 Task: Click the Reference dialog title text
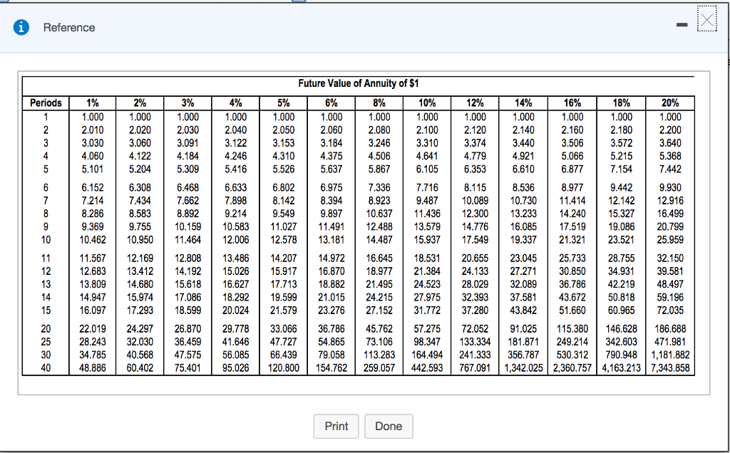pos(69,27)
